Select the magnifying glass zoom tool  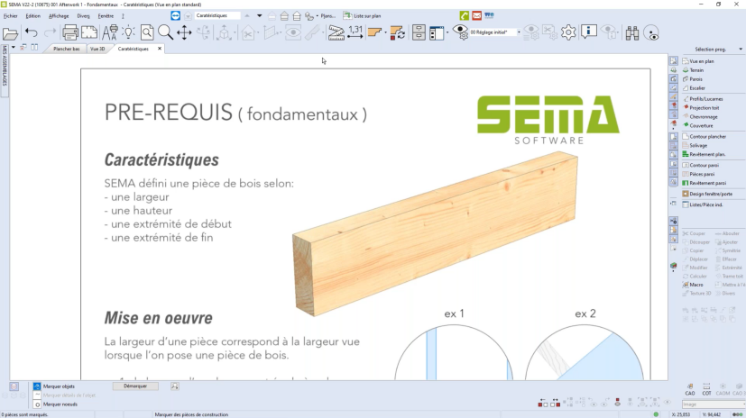(x=165, y=32)
